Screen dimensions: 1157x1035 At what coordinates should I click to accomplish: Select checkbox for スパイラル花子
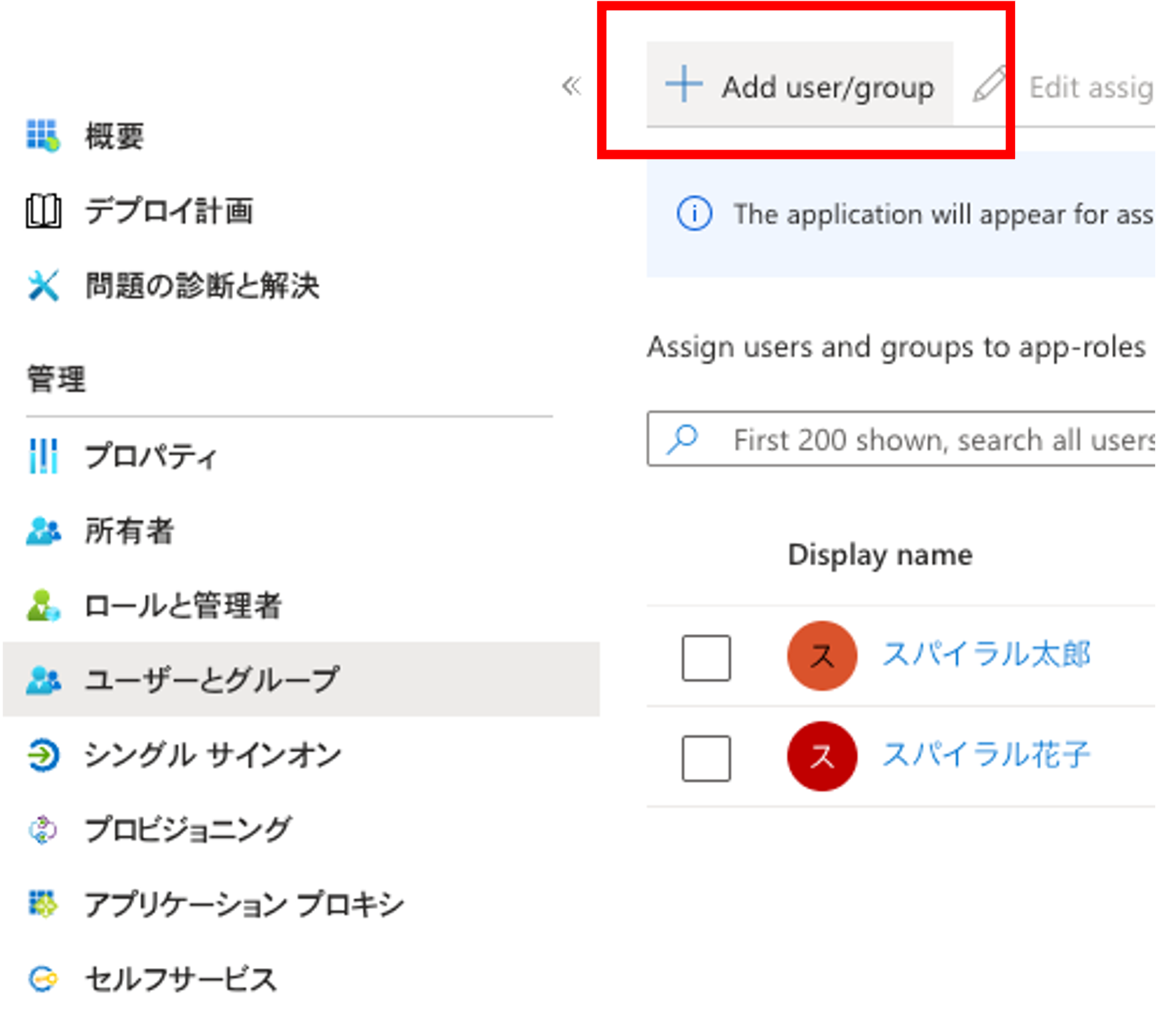(705, 758)
